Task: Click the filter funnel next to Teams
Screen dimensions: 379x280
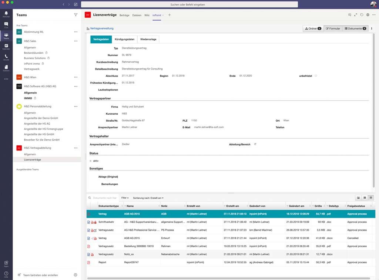Action: [76, 15]
